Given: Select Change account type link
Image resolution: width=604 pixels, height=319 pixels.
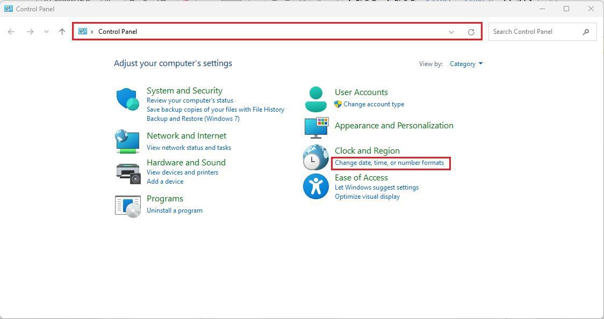Looking at the screenshot, I should [x=373, y=104].
